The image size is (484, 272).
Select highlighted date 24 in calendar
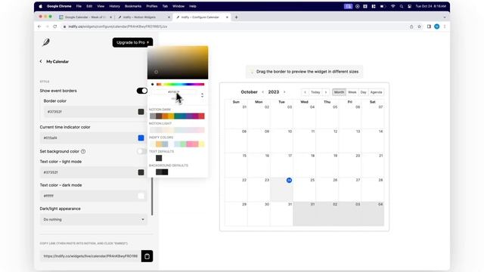[289, 180]
